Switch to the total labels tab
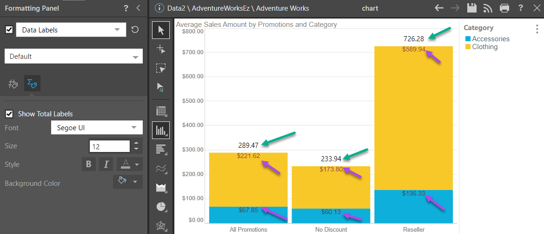Image resolution: width=544 pixels, height=234 pixels. [32, 83]
